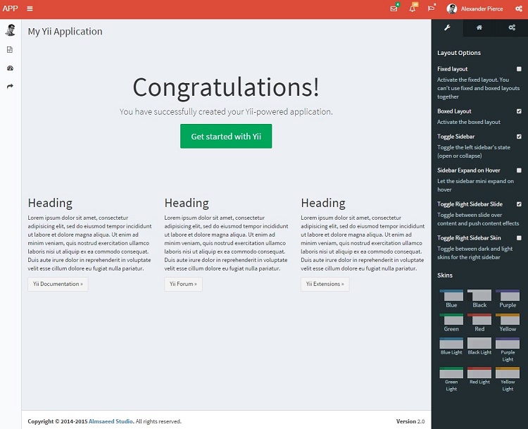Click the dashboard gauge icon in left sidebar

pos(10,68)
